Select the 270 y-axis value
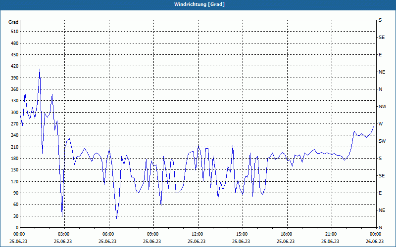This screenshot has width=396, height=247. [15, 124]
